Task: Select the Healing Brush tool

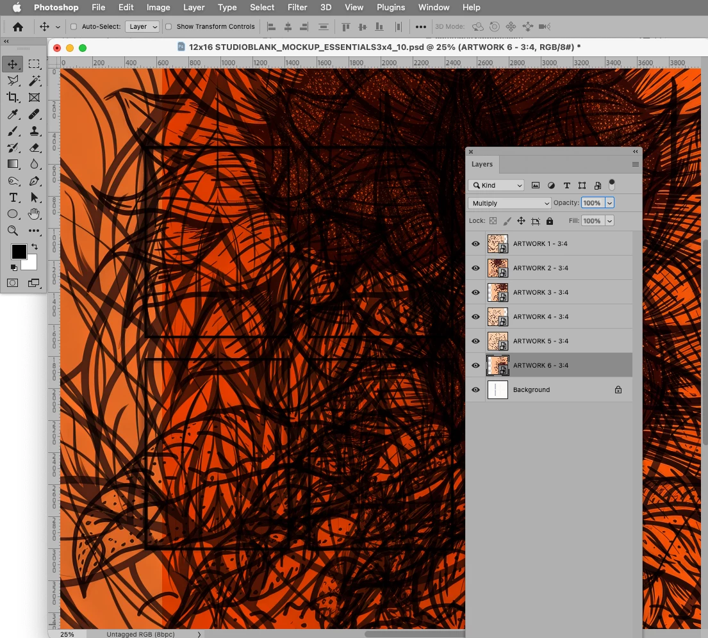Action: pos(34,114)
